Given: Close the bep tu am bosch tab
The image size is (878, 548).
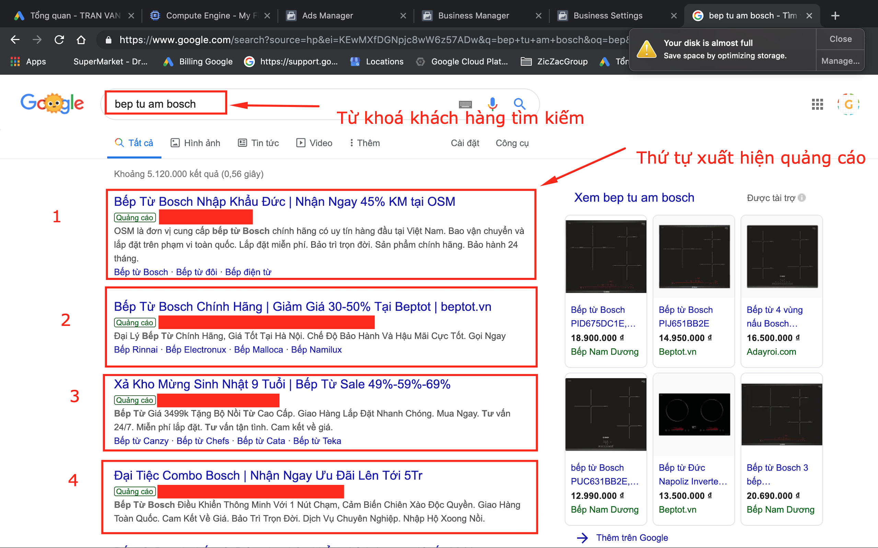Looking at the screenshot, I should (809, 15).
